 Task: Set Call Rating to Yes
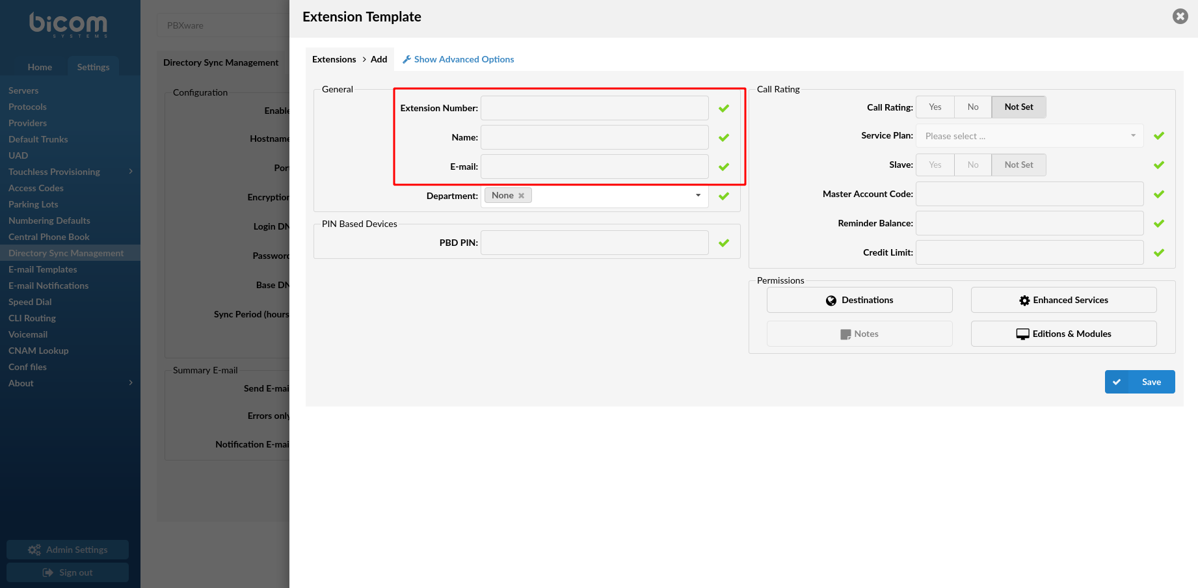[935, 107]
